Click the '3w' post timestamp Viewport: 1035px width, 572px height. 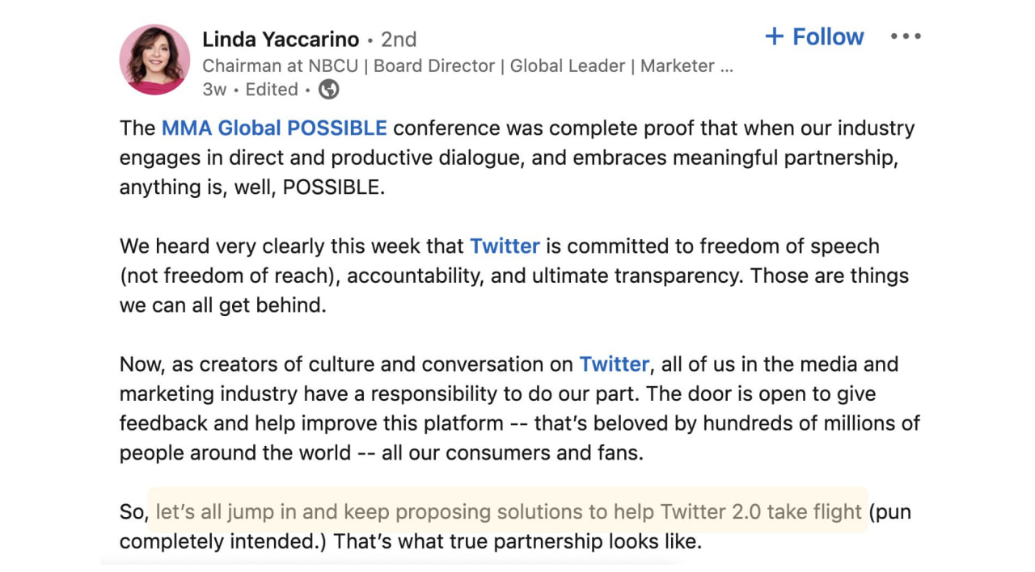pyautogui.click(x=214, y=90)
